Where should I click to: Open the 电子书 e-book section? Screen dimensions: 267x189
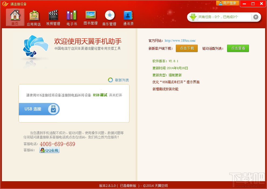point(72,18)
